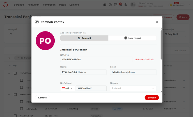Collapse the Grup column chevron
The height and width of the screenshot is (117, 193).
10,65
